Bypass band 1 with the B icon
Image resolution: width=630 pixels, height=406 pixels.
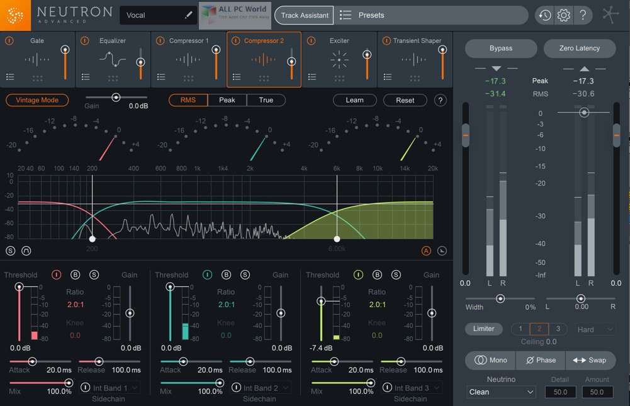tap(75, 274)
